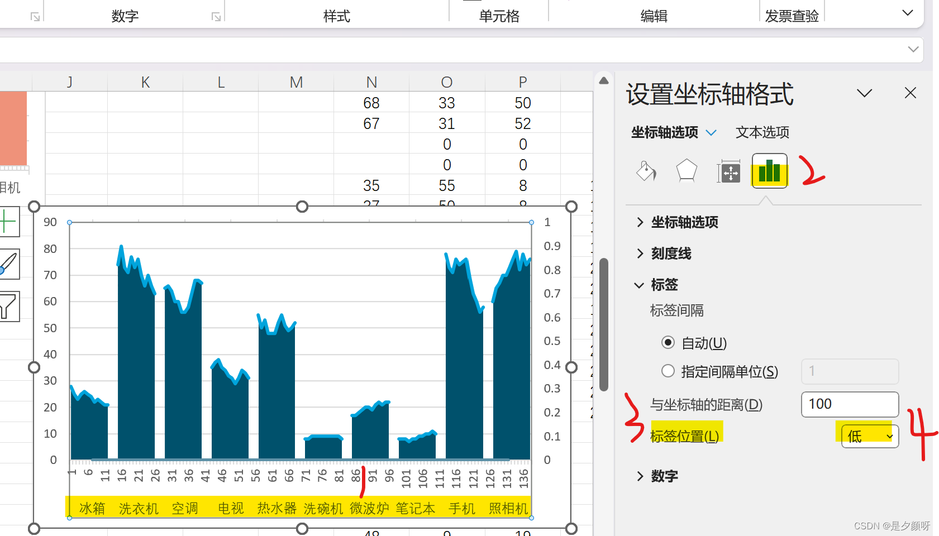Select column L header
This screenshot has height=536, width=939.
coord(221,82)
